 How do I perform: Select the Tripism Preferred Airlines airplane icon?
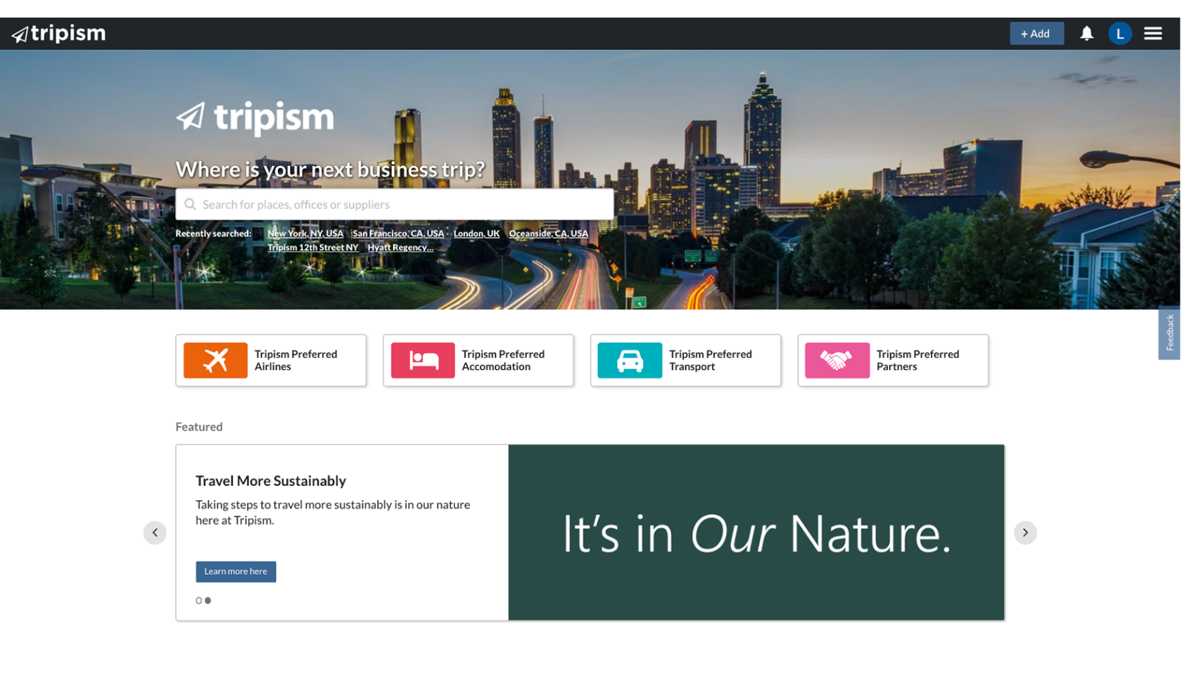(215, 360)
